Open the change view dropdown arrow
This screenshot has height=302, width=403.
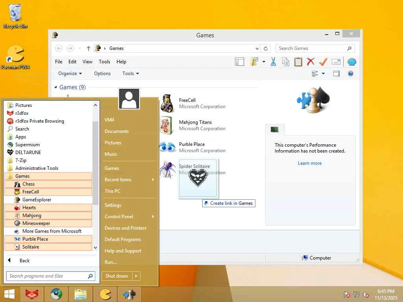(324, 74)
